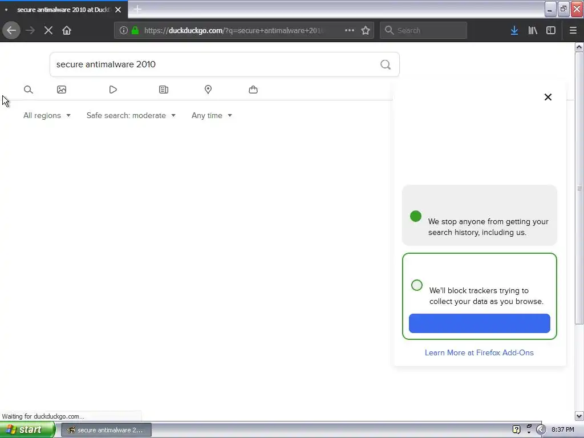
Task: Submit DuckDuckGo search with magnifier icon
Action: coord(386,65)
